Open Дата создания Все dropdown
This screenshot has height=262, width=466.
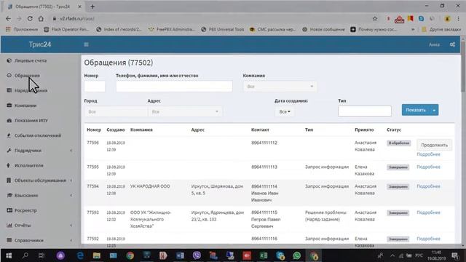click(x=285, y=111)
